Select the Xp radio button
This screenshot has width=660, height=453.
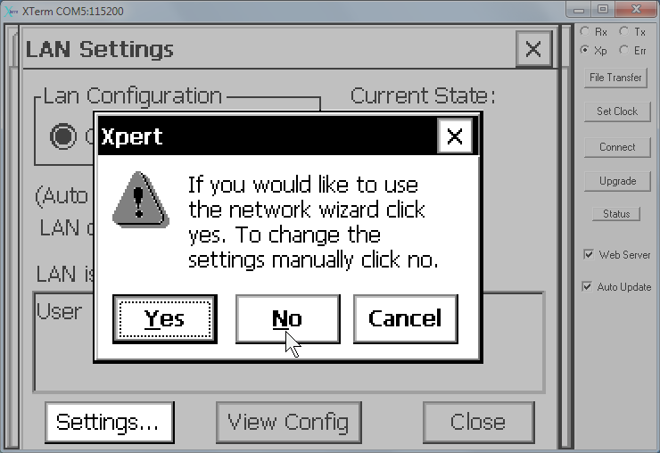click(585, 50)
